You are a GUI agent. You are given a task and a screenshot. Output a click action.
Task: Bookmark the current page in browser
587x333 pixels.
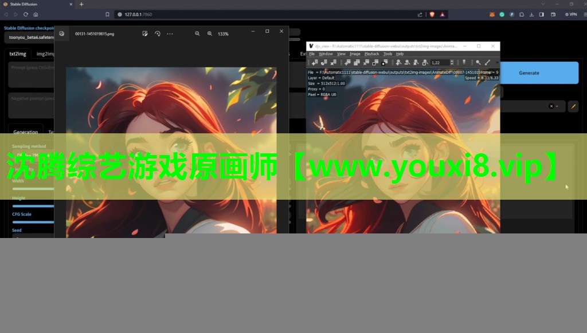coord(107,14)
